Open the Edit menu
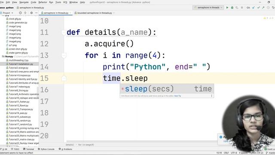275x155 pixels. click(x=8, y=2)
